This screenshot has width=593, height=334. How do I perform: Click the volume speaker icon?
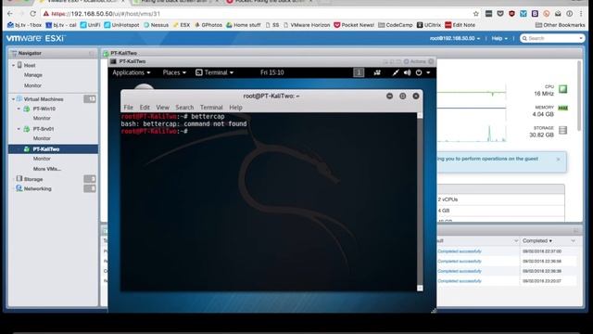pos(407,72)
